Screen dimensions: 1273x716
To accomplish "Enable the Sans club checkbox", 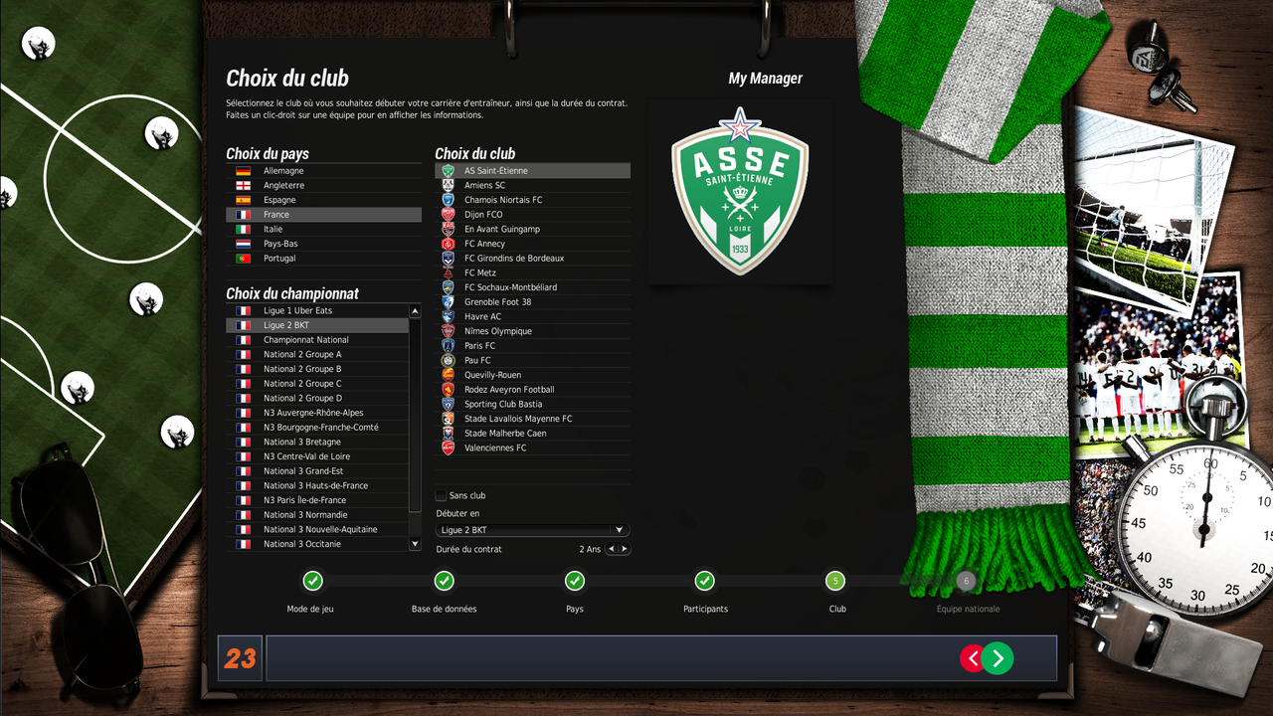I will 441,495.
